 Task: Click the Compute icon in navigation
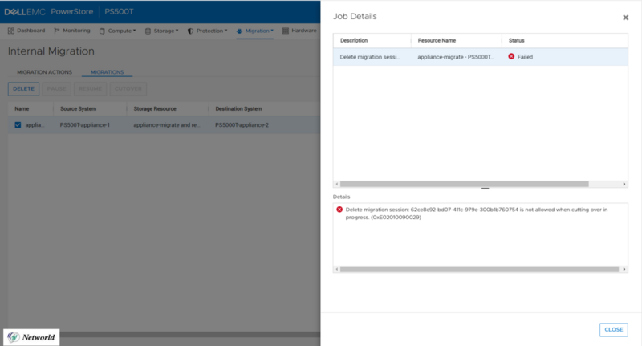(102, 31)
